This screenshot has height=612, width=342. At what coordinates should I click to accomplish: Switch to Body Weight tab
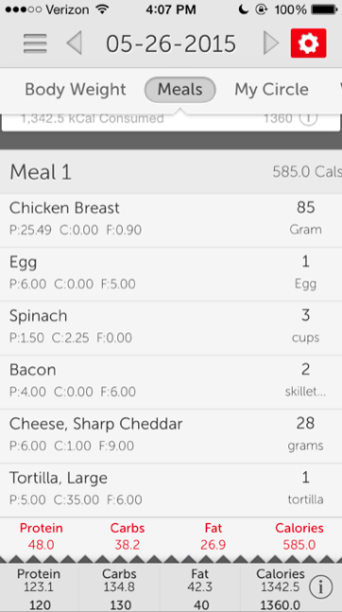[76, 89]
